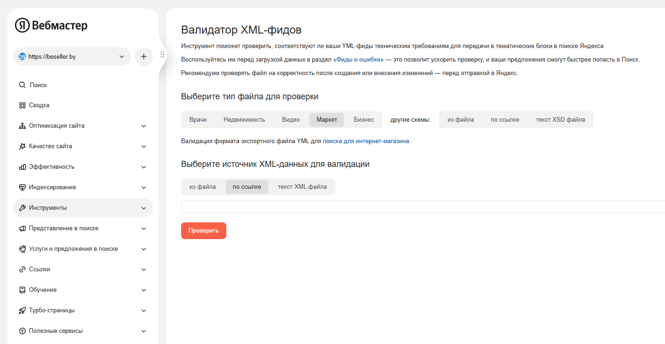Expand the Представление в поиске chevron

[144, 228]
